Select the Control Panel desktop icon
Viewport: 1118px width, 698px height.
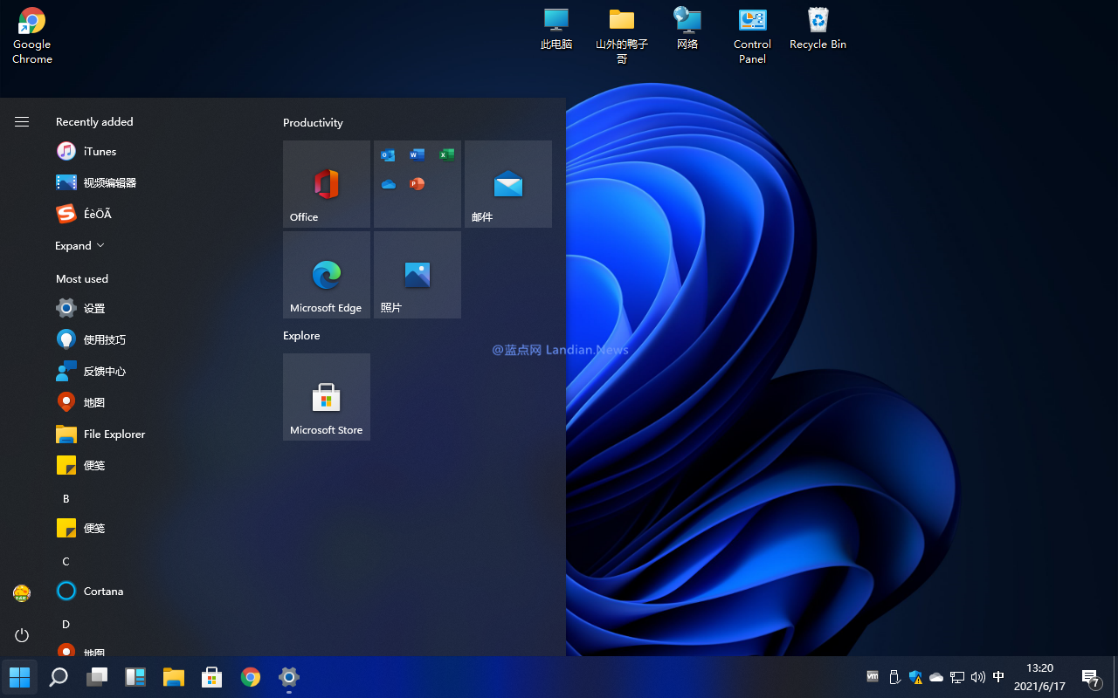pos(752,36)
